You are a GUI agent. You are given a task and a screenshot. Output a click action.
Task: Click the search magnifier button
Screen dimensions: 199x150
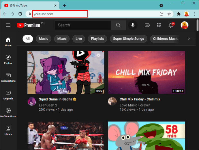[118, 25]
